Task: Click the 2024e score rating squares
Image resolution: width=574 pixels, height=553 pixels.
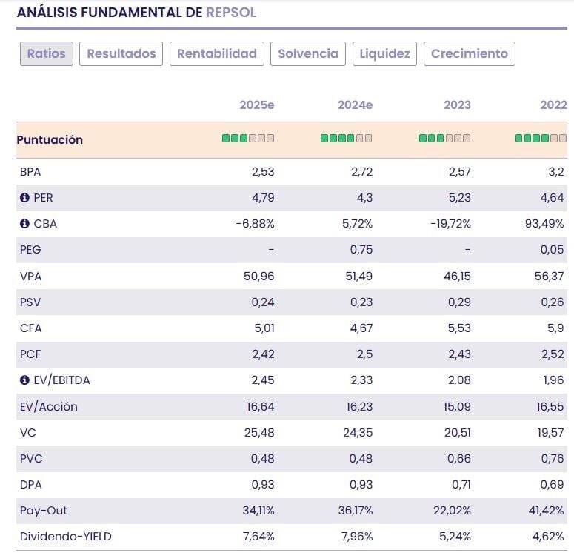Action: click(x=346, y=139)
